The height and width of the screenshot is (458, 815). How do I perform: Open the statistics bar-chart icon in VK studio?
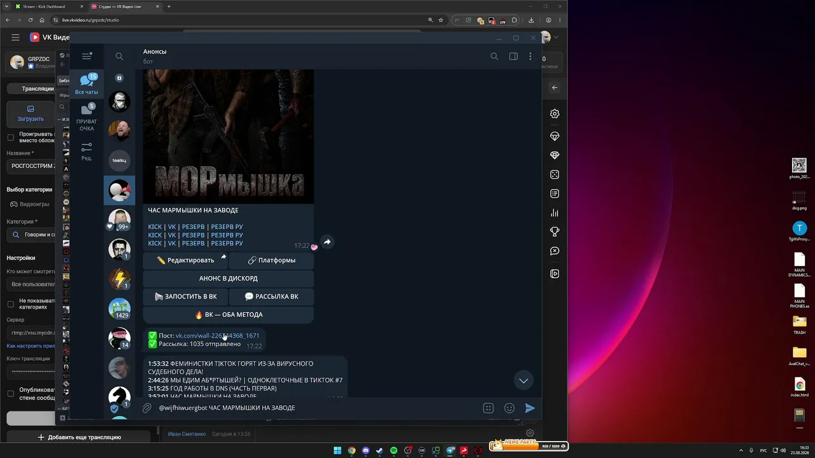555,213
